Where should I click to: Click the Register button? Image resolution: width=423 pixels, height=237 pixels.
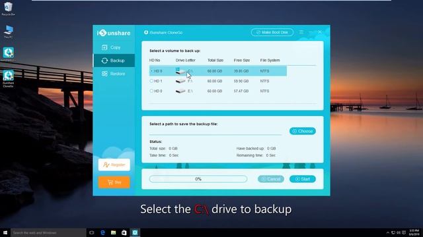click(x=114, y=165)
